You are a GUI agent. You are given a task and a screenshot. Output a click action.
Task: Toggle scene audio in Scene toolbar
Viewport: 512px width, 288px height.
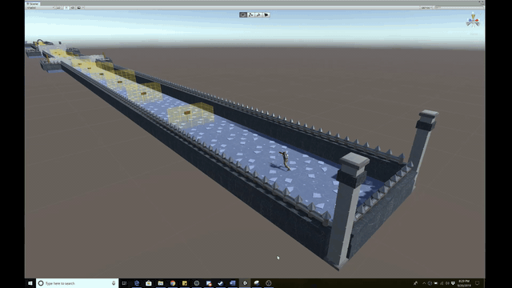[x=73, y=7]
